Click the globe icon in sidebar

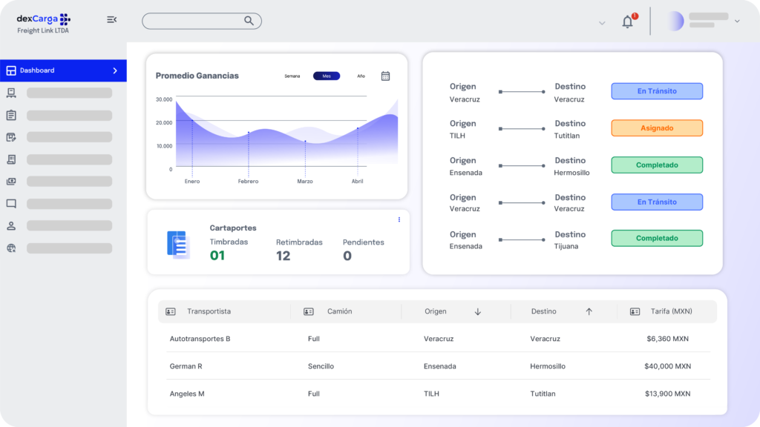point(11,248)
